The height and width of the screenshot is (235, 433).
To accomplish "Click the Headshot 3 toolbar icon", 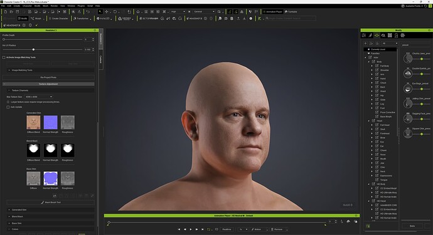I will point(11,25).
